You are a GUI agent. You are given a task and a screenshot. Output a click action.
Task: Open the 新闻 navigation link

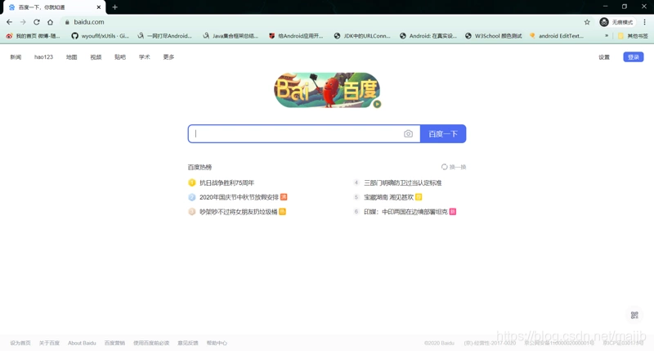point(16,57)
